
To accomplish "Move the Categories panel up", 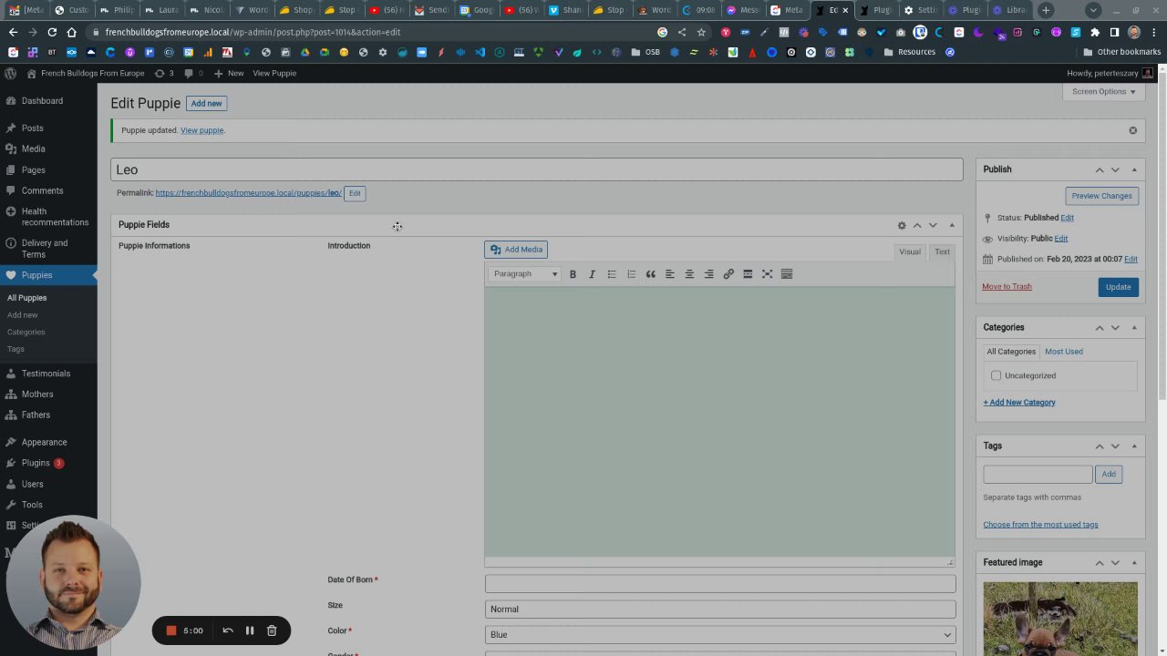I will [x=1100, y=327].
